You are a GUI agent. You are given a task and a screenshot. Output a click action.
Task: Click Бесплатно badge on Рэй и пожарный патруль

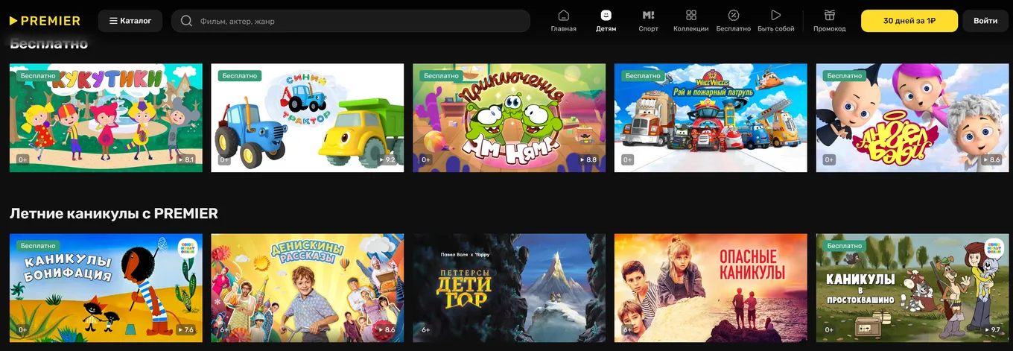coord(643,76)
